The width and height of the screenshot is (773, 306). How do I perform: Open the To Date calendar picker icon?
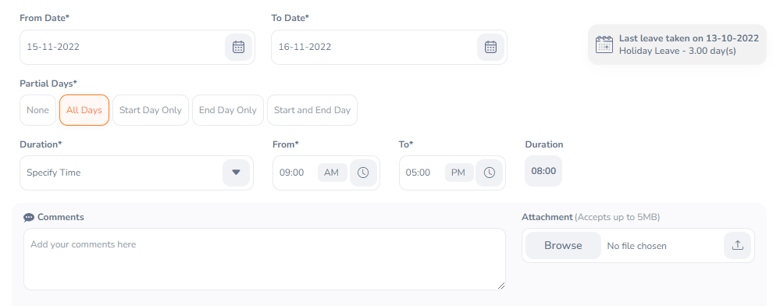coord(490,48)
